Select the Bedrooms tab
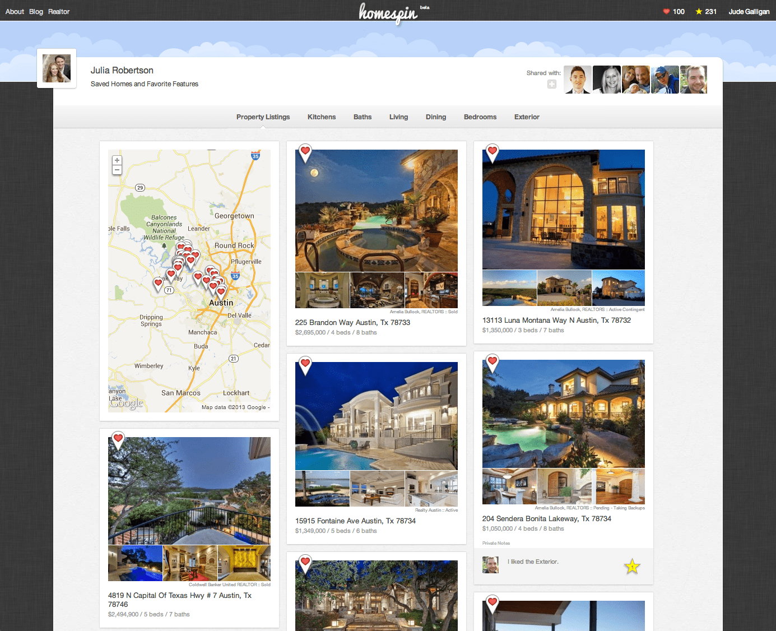Viewport: 776px width, 631px height. click(480, 117)
